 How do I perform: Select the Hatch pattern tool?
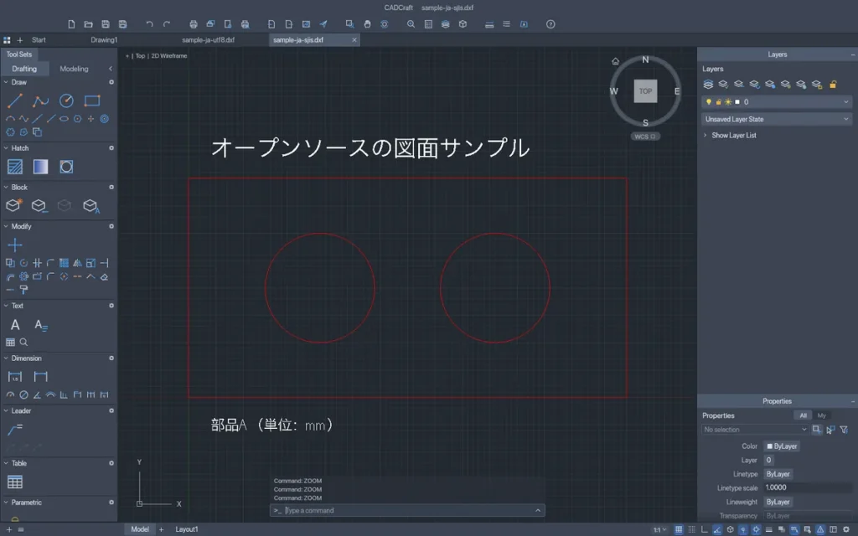(x=15, y=167)
